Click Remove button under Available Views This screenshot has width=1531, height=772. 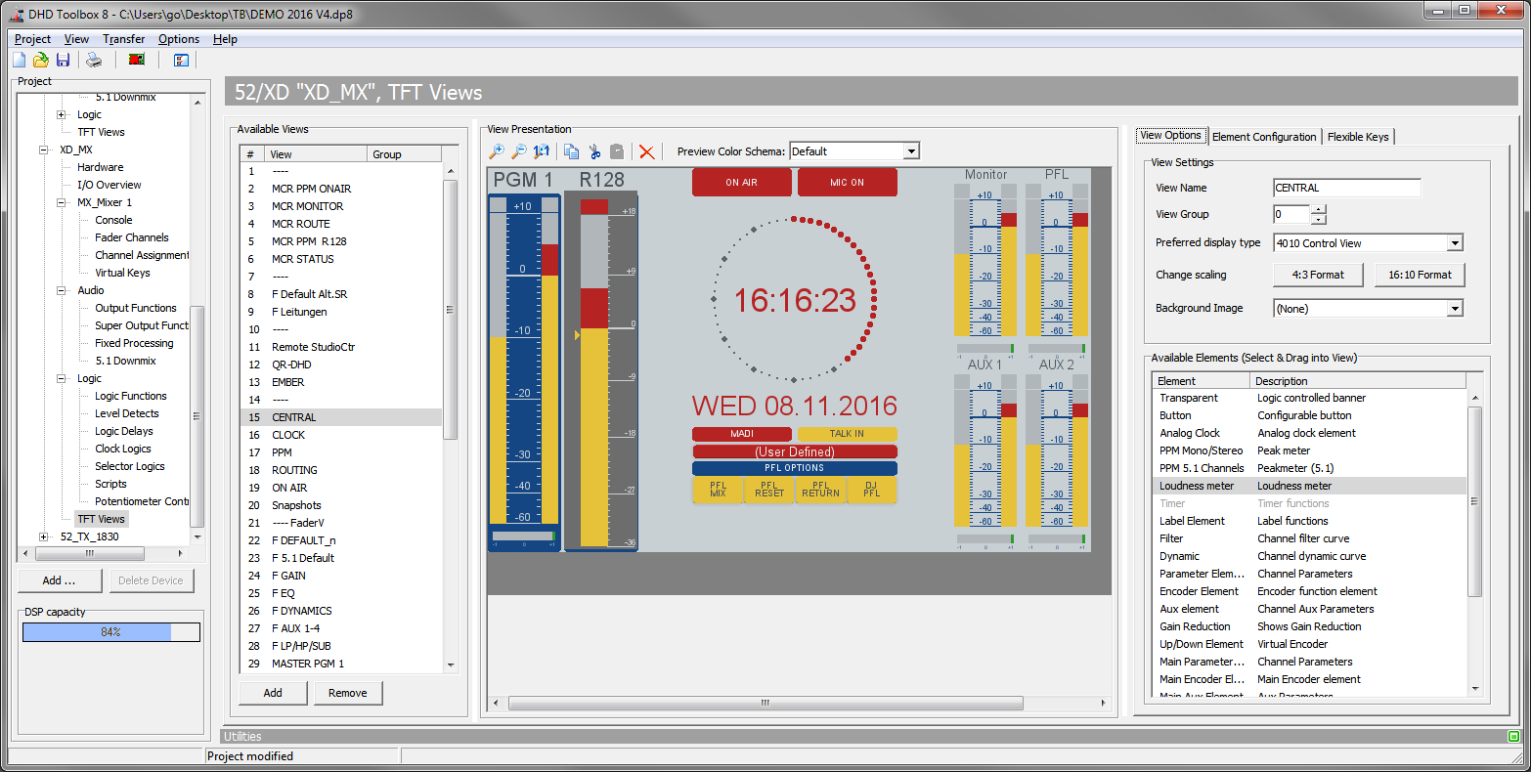(347, 693)
